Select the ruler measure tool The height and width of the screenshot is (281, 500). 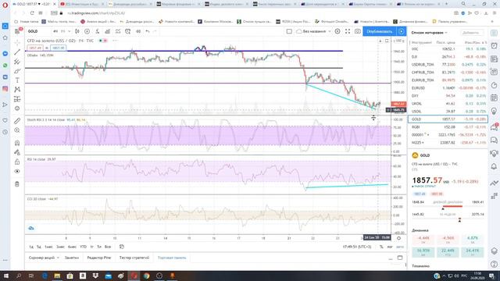tap(17, 121)
